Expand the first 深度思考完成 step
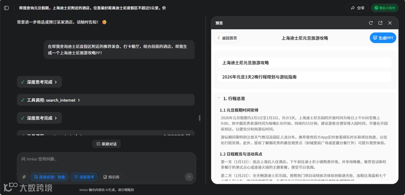 point(39,82)
